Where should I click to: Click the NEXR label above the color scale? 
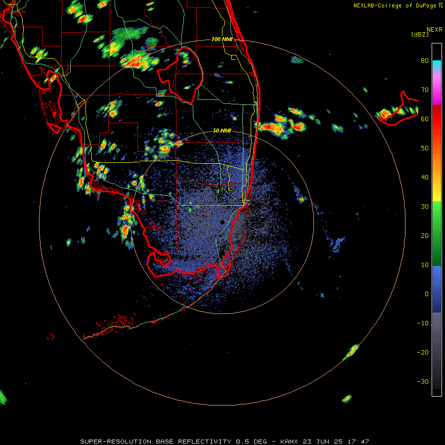[x=434, y=30]
